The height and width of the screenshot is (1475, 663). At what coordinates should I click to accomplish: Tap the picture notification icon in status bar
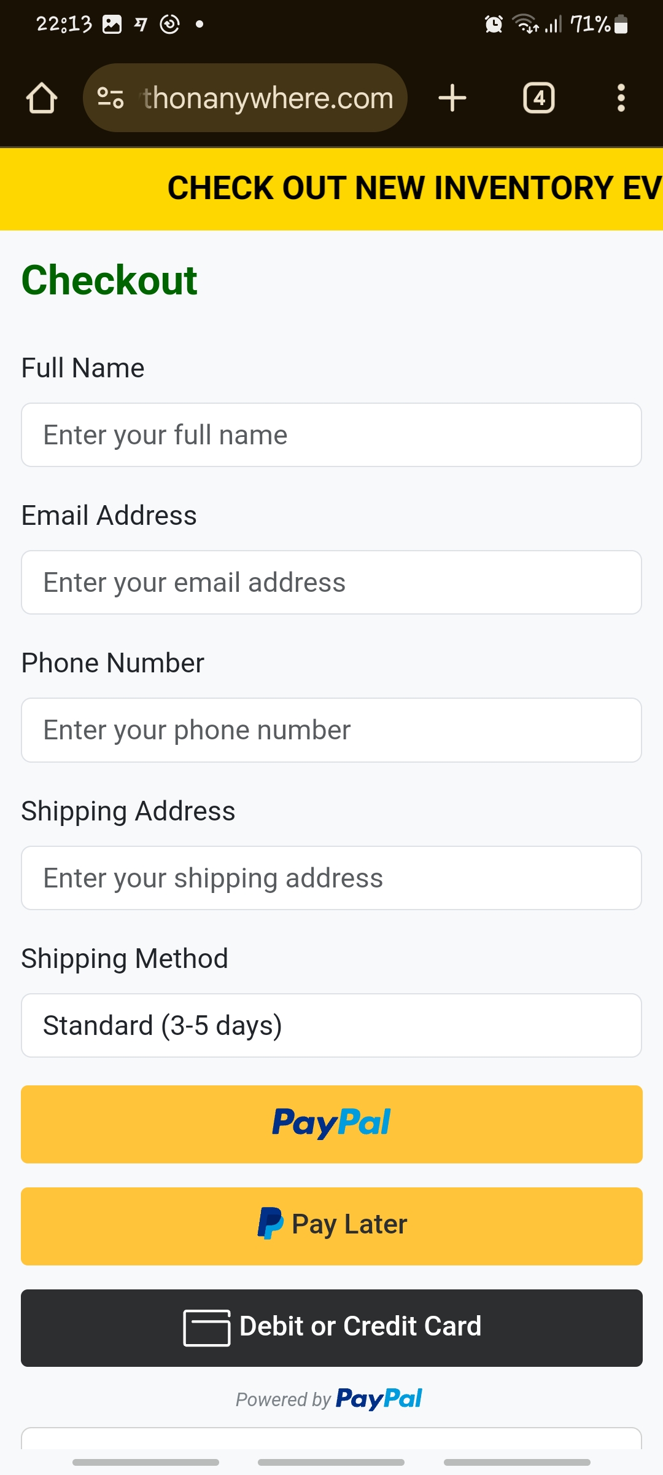pyautogui.click(x=112, y=25)
